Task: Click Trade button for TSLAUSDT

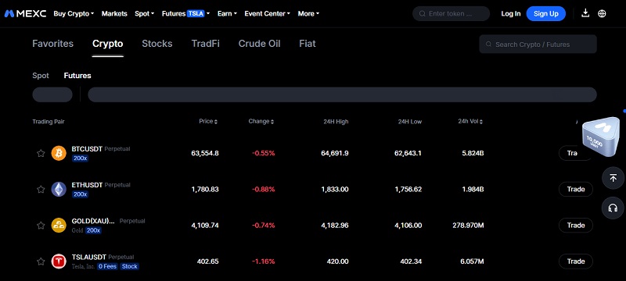Action: coord(576,261)
